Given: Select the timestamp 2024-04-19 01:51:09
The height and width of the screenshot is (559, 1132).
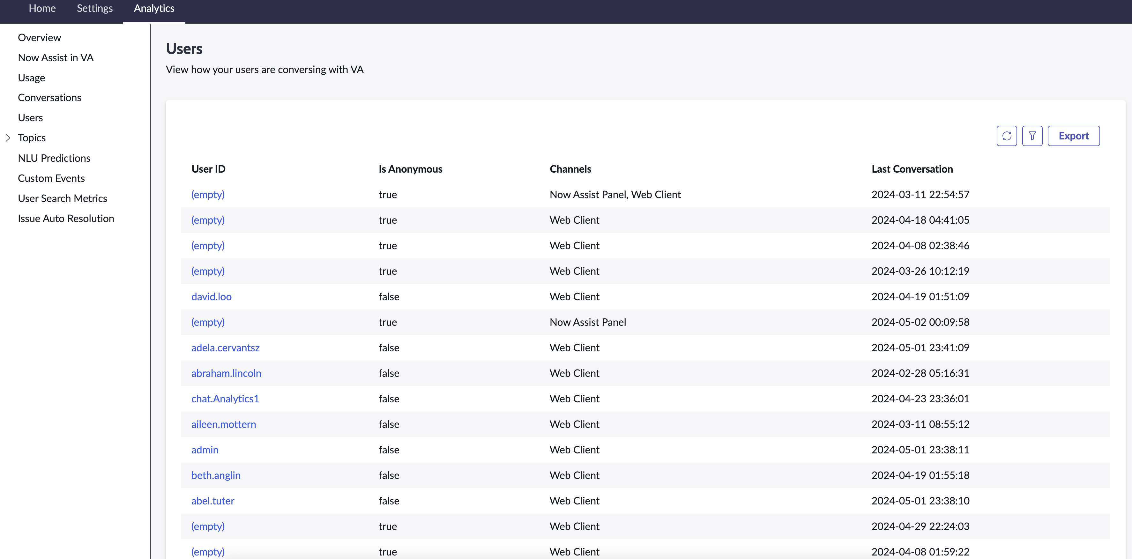Looking at the screenshot, I should pos(921,297).
